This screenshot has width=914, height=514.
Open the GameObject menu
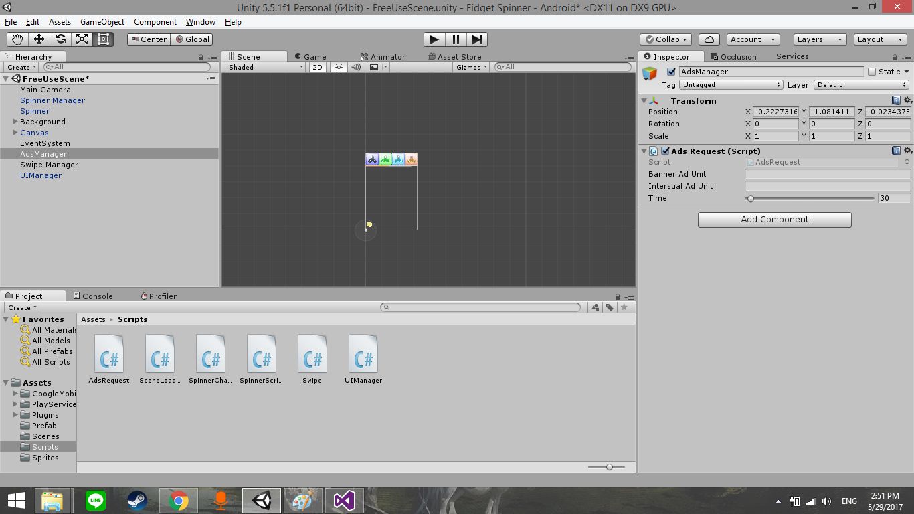point(102,22)
